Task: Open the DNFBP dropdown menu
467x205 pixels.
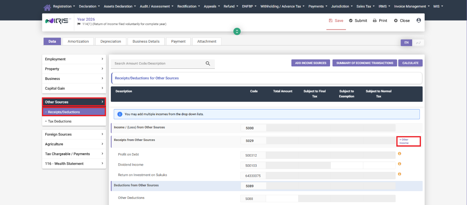Action: point(249,6)
